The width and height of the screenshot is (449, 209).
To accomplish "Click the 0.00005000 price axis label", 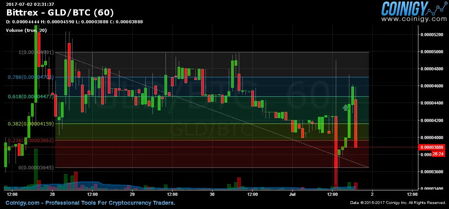I will [x=432, y=52].
